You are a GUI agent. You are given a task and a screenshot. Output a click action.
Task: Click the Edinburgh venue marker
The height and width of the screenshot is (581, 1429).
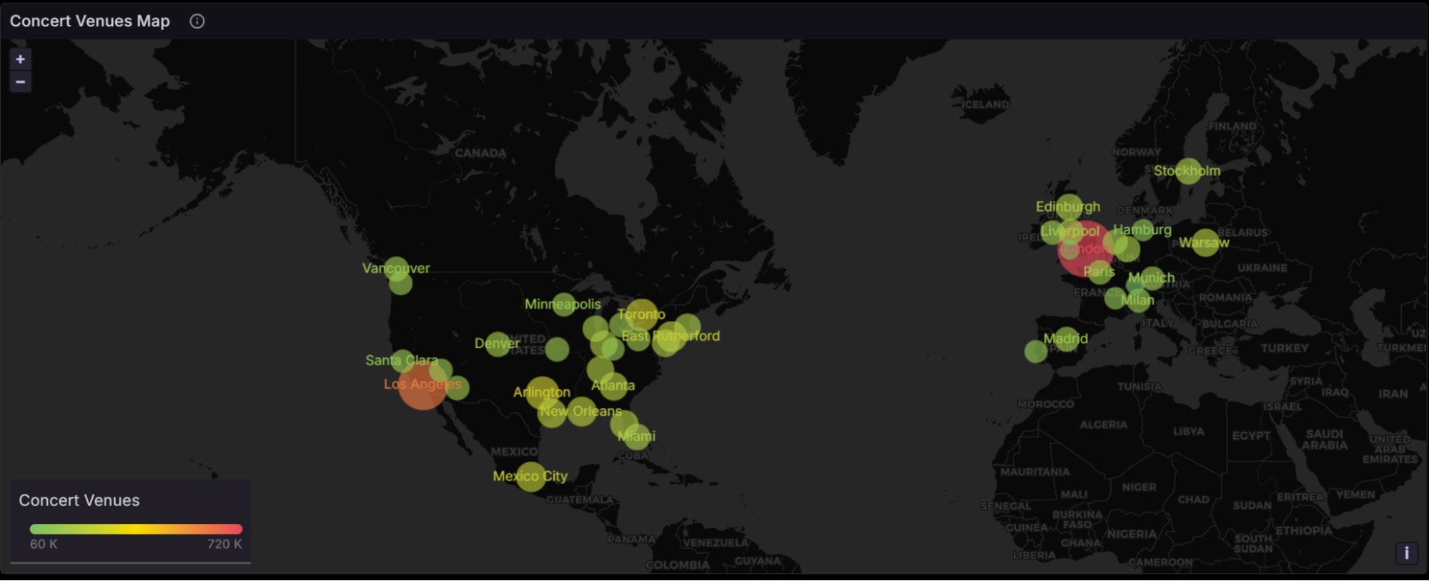[1069, 207]
